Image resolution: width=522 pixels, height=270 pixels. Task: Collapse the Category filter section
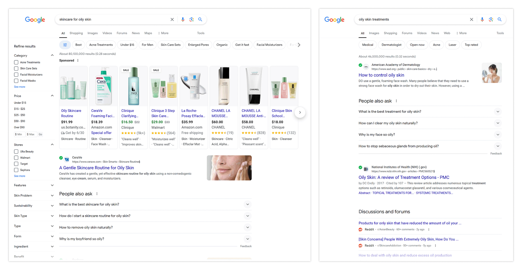tap(52, 55)
